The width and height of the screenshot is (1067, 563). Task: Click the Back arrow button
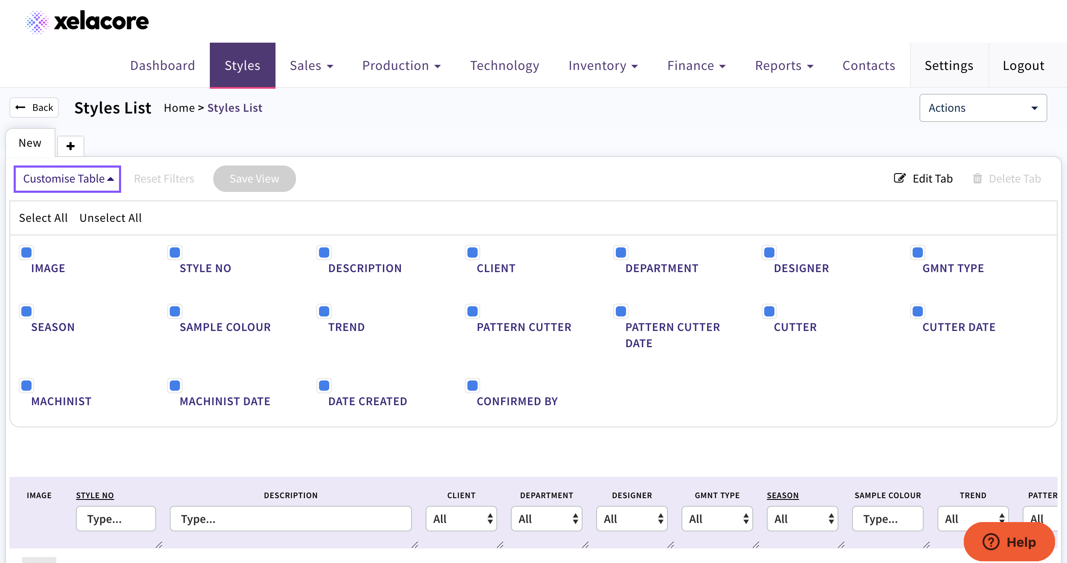point(35,107)
